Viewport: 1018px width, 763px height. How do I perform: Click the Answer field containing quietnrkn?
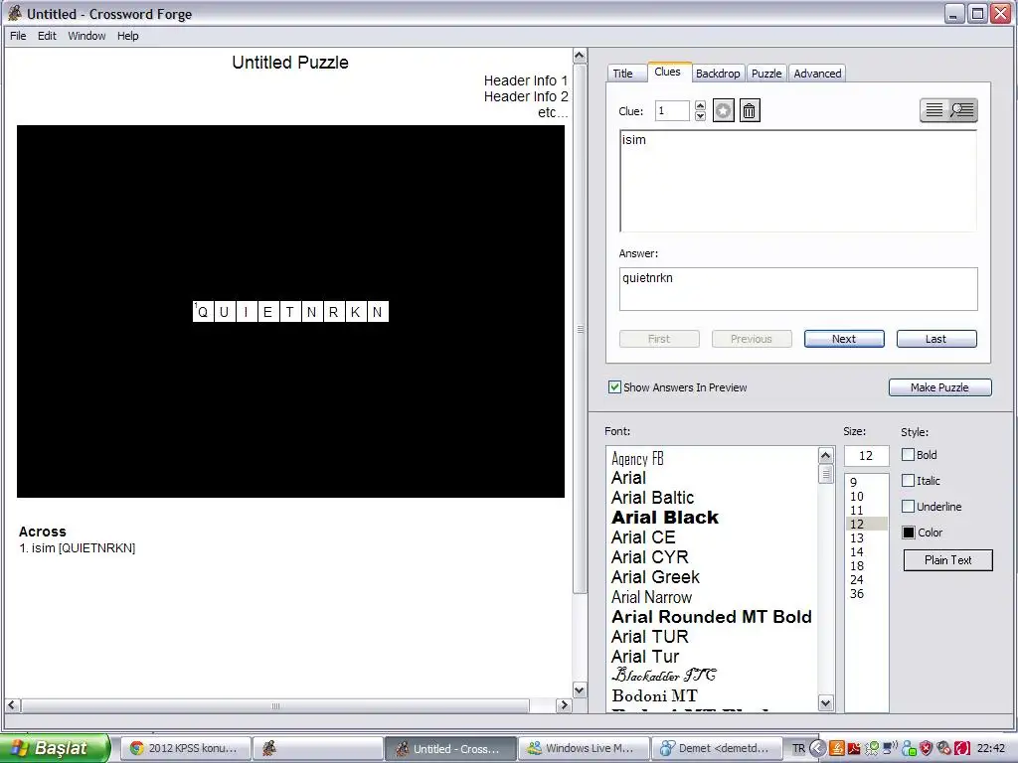[x=798, y=289]
